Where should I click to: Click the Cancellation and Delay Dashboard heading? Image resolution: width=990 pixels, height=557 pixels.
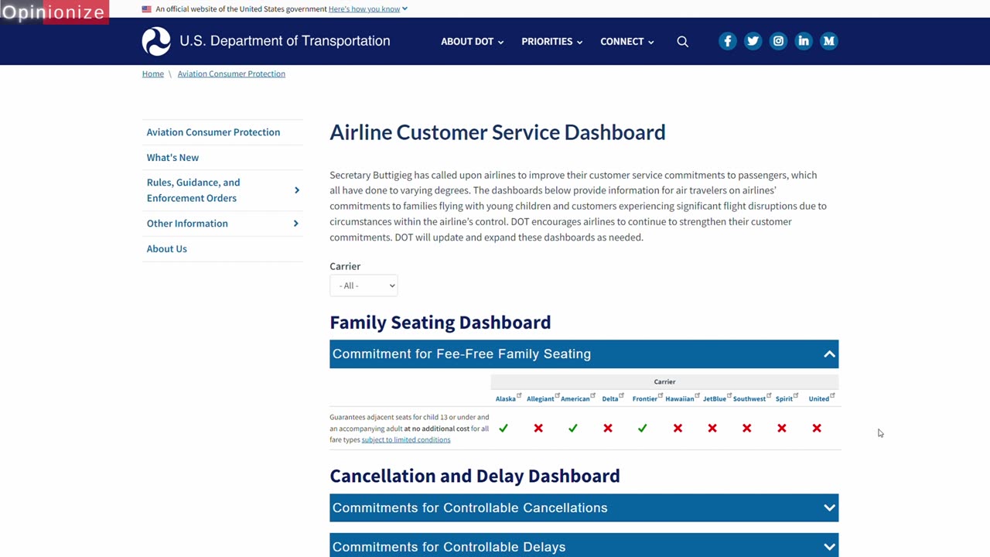pos(475,476)
